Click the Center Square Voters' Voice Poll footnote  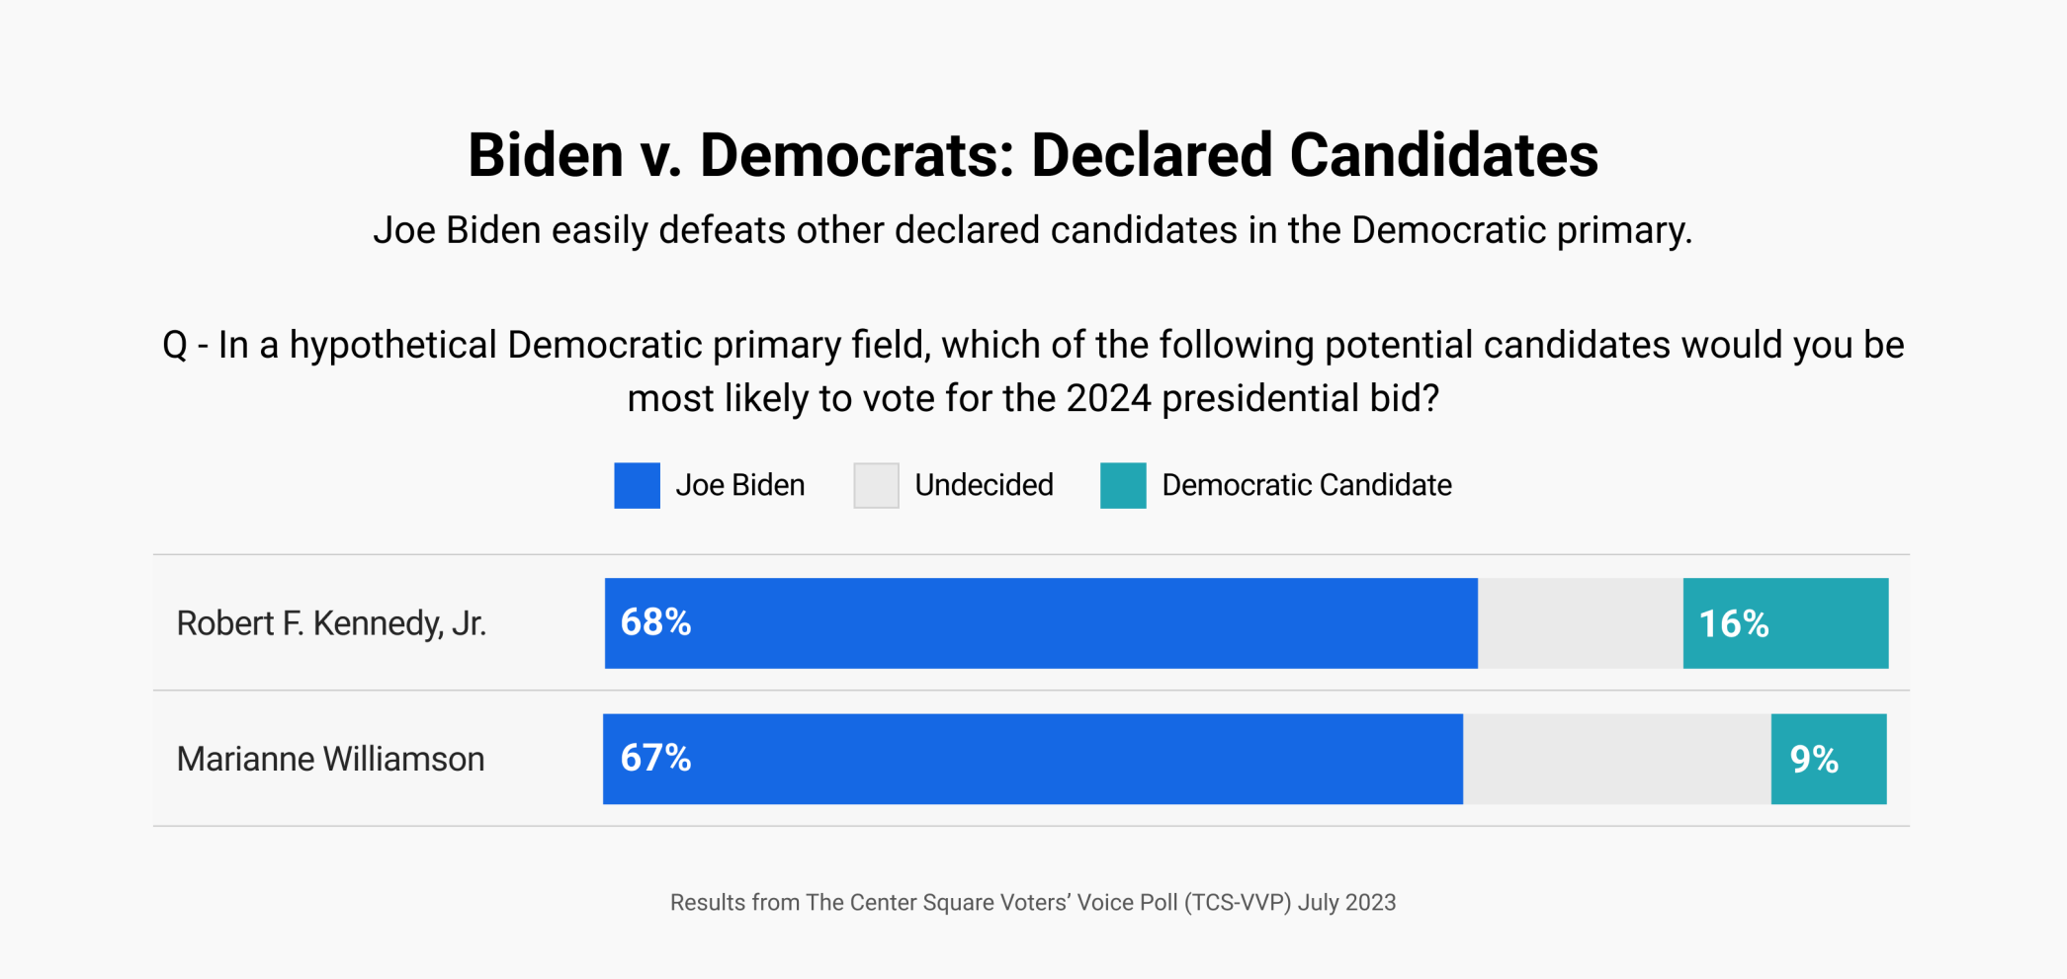click(1032, 902)
